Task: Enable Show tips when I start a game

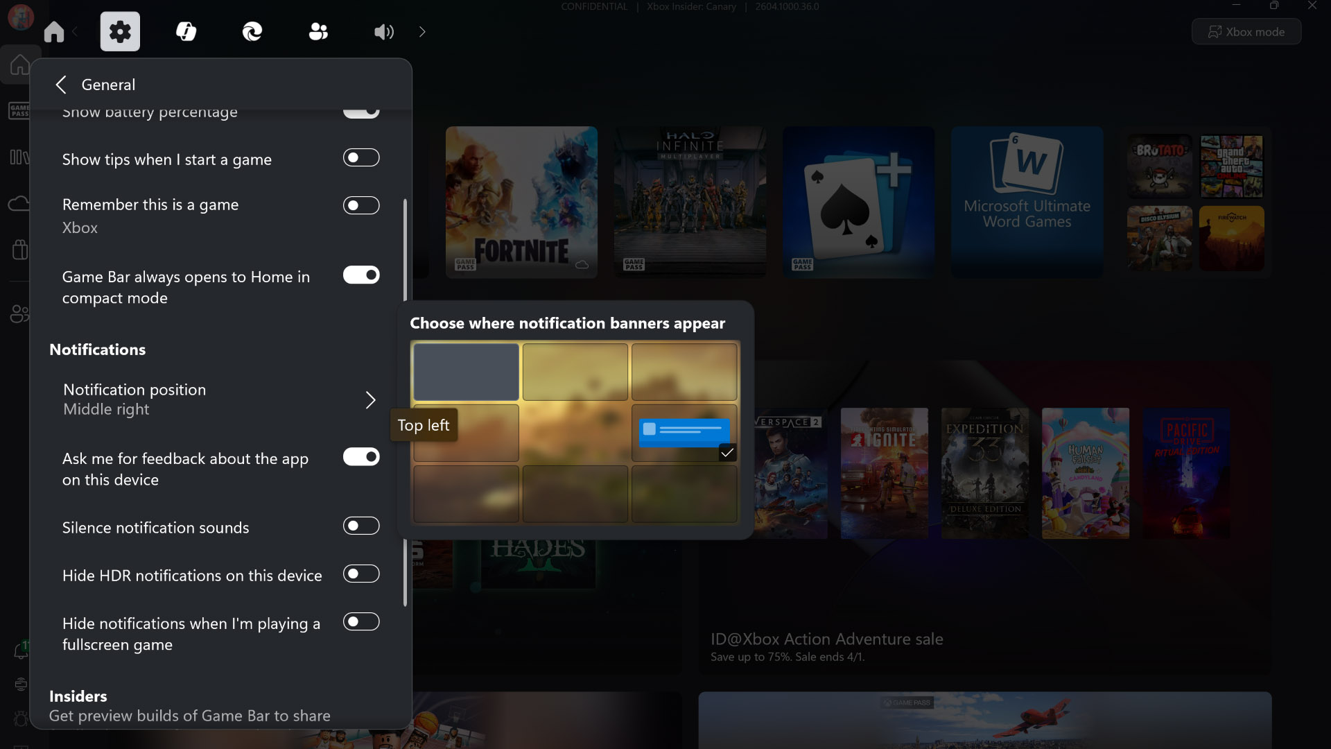Action: 361,157
